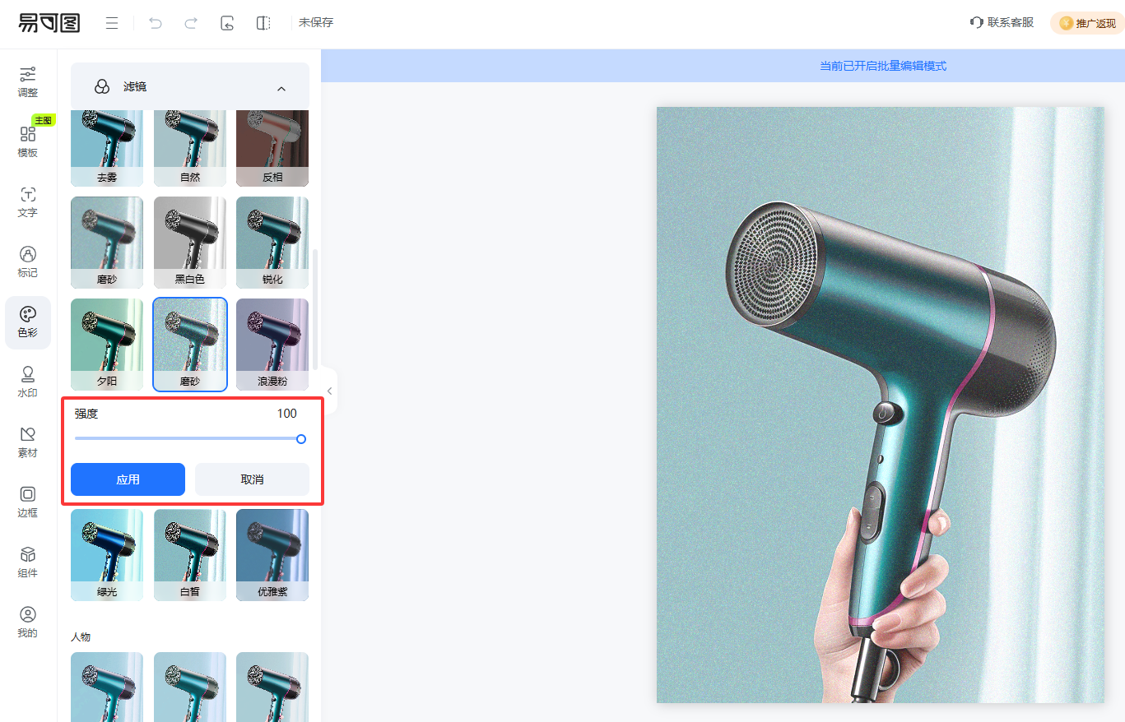Click the 推广返现 promotion button
This screenshot has width=1125, height=722.
click(1087, 23)
